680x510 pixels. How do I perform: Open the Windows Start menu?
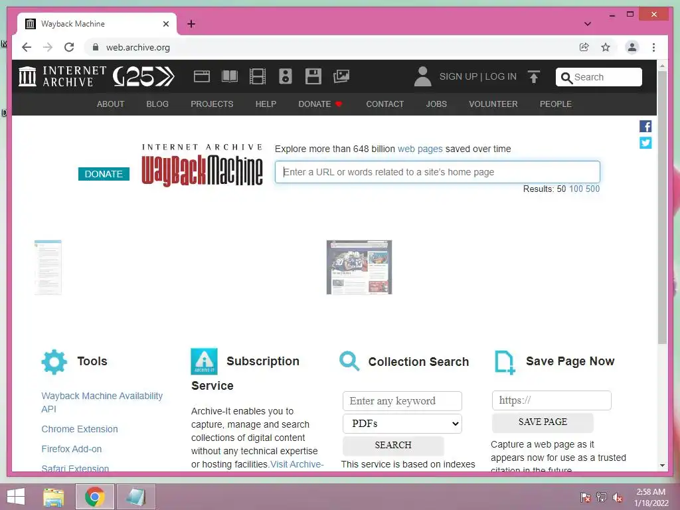point(16,497)
